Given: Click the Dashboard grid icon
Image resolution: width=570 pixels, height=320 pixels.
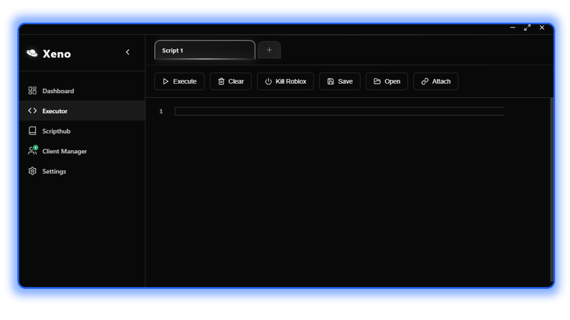Looking at the screenshot, I should [x=33, y=91].
